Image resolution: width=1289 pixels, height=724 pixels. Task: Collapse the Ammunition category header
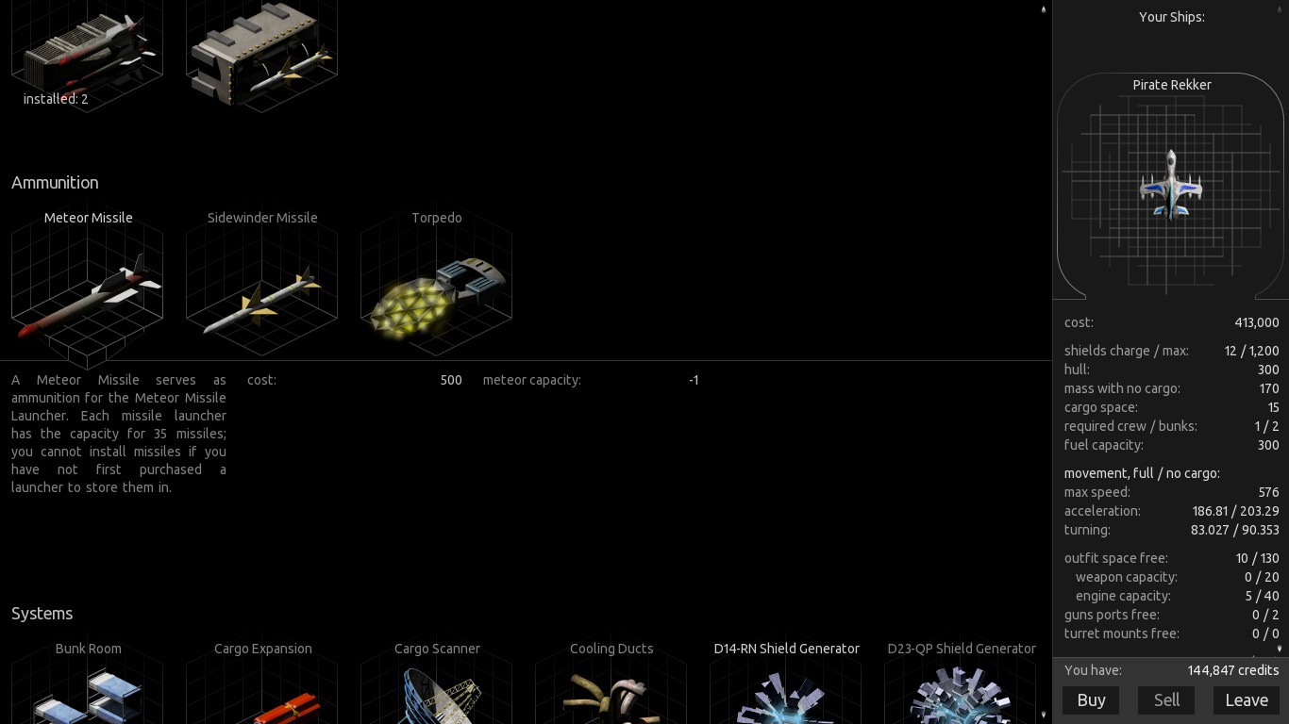[55, 183]
